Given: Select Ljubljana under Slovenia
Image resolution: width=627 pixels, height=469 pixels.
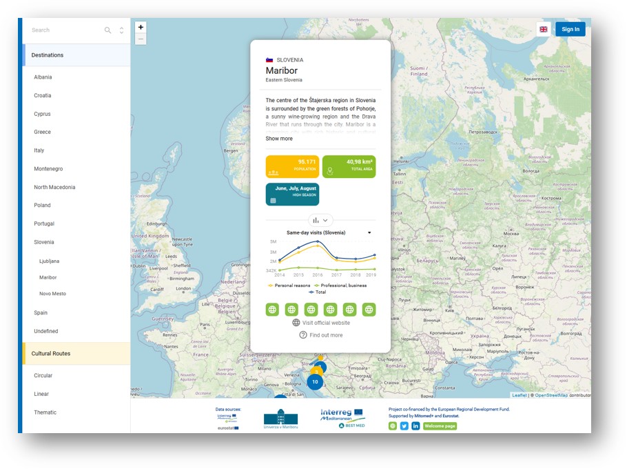Looking at the screenshot, I should pyautogui.click(x=49, y=261).
